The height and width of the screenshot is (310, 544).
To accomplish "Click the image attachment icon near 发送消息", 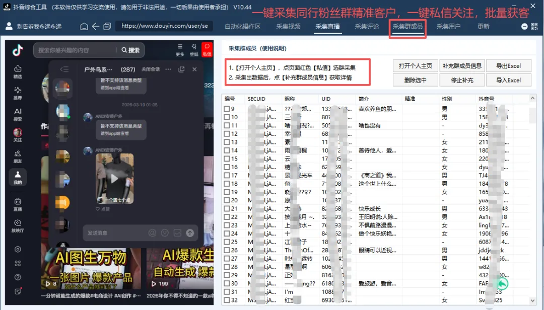I will [178, 232].
